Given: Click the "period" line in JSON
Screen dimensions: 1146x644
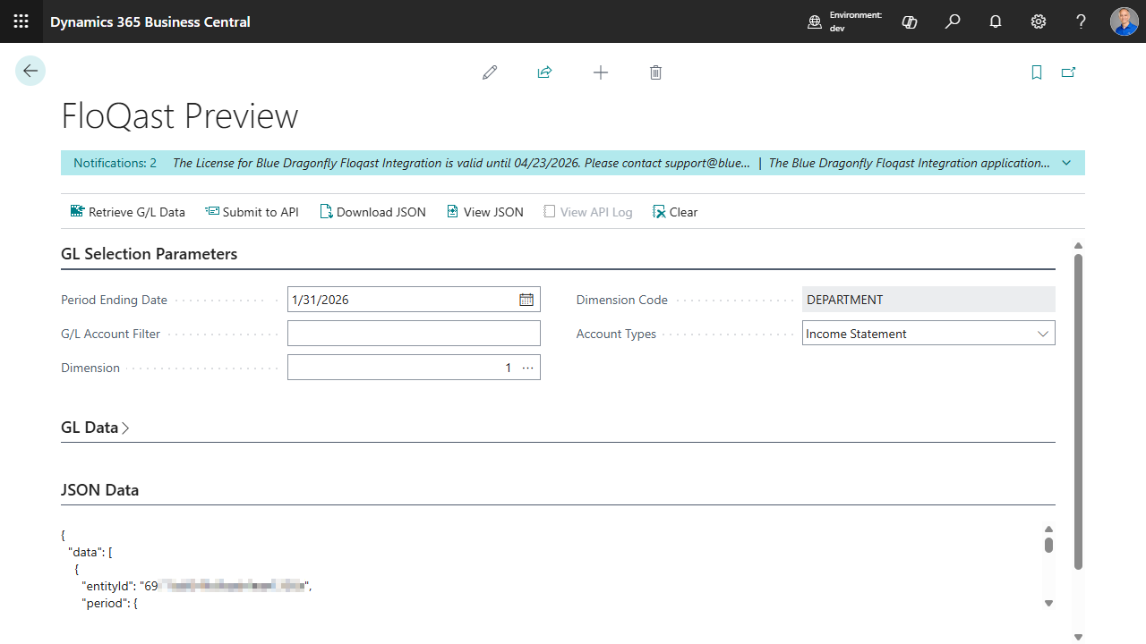Looking at the screenshot, I should click(109, 604).
